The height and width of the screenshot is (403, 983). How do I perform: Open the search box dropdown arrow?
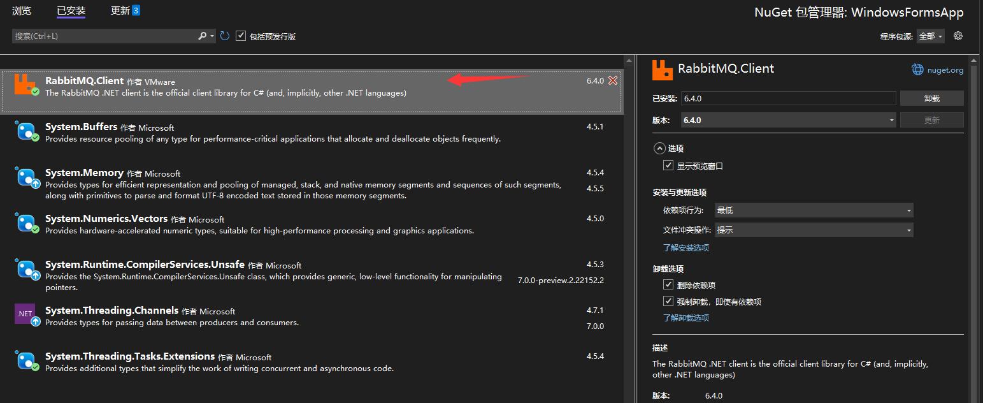[x=212, y=36]
